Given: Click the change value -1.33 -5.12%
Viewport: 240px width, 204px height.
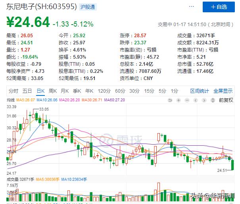Looking at the screenshot, I should pos(73,24).
